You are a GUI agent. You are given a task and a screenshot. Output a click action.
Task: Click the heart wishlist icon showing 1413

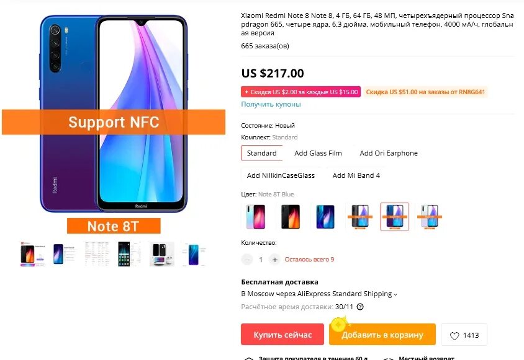coord(464,335)
